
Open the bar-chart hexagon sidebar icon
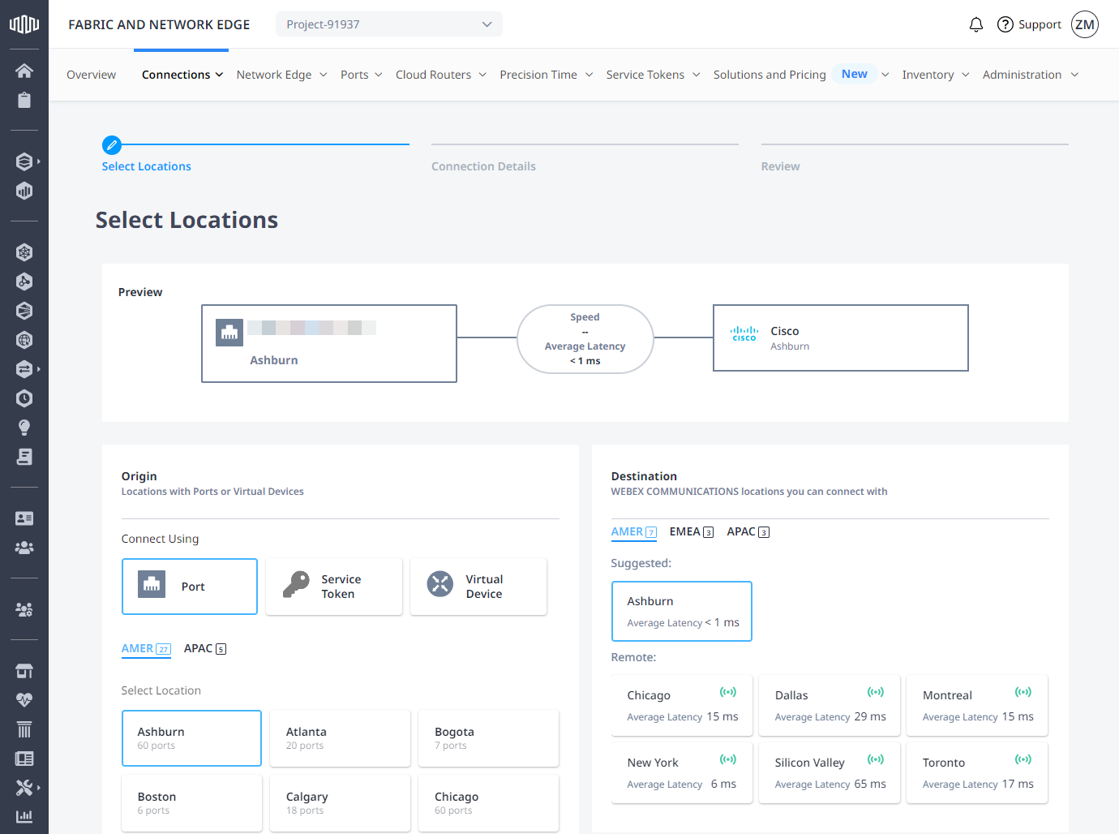click(x=24, y=191)
